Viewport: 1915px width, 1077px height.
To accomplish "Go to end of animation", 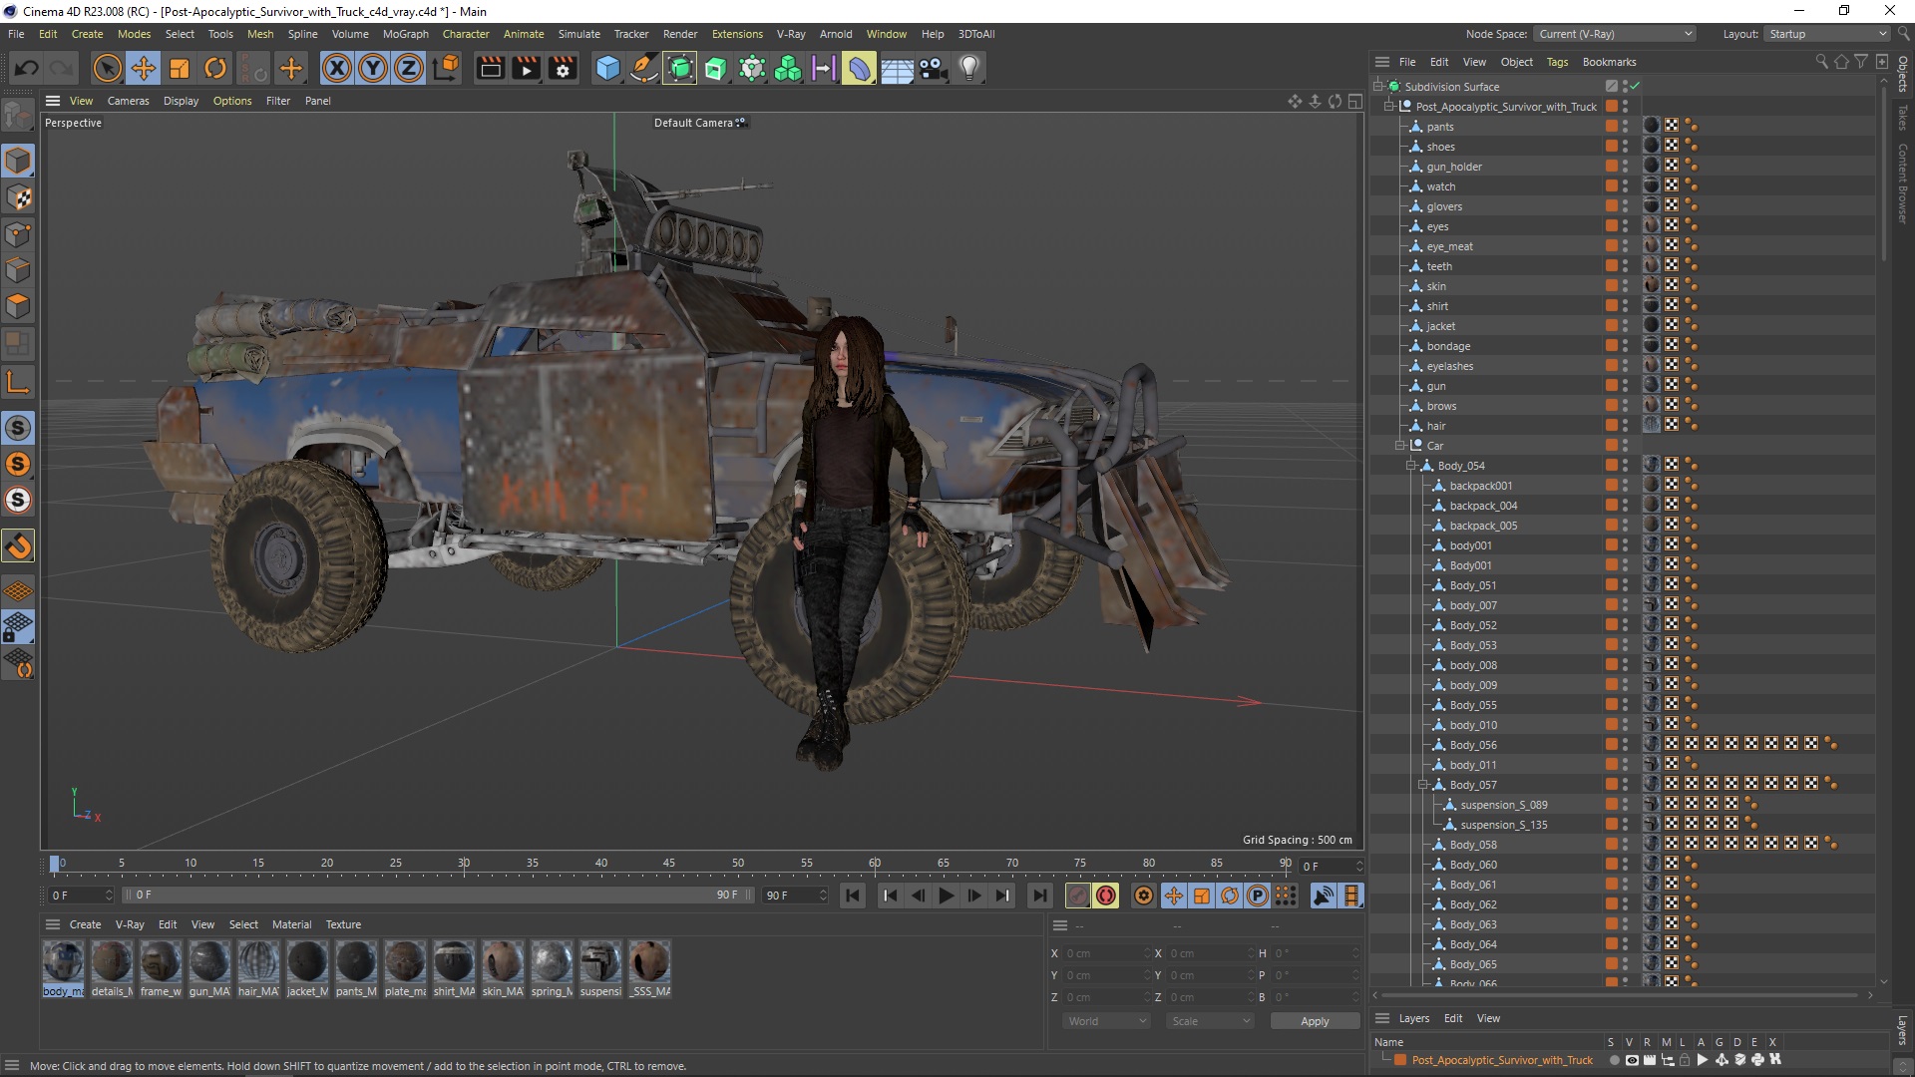I will tap(1039, 896).
